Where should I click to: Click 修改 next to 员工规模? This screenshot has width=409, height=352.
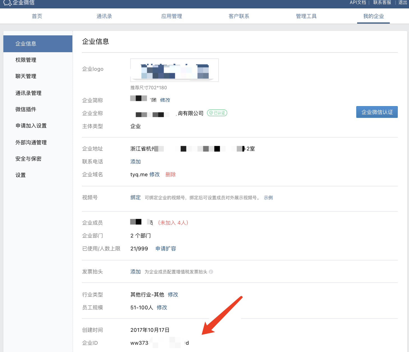click(162, 308)
